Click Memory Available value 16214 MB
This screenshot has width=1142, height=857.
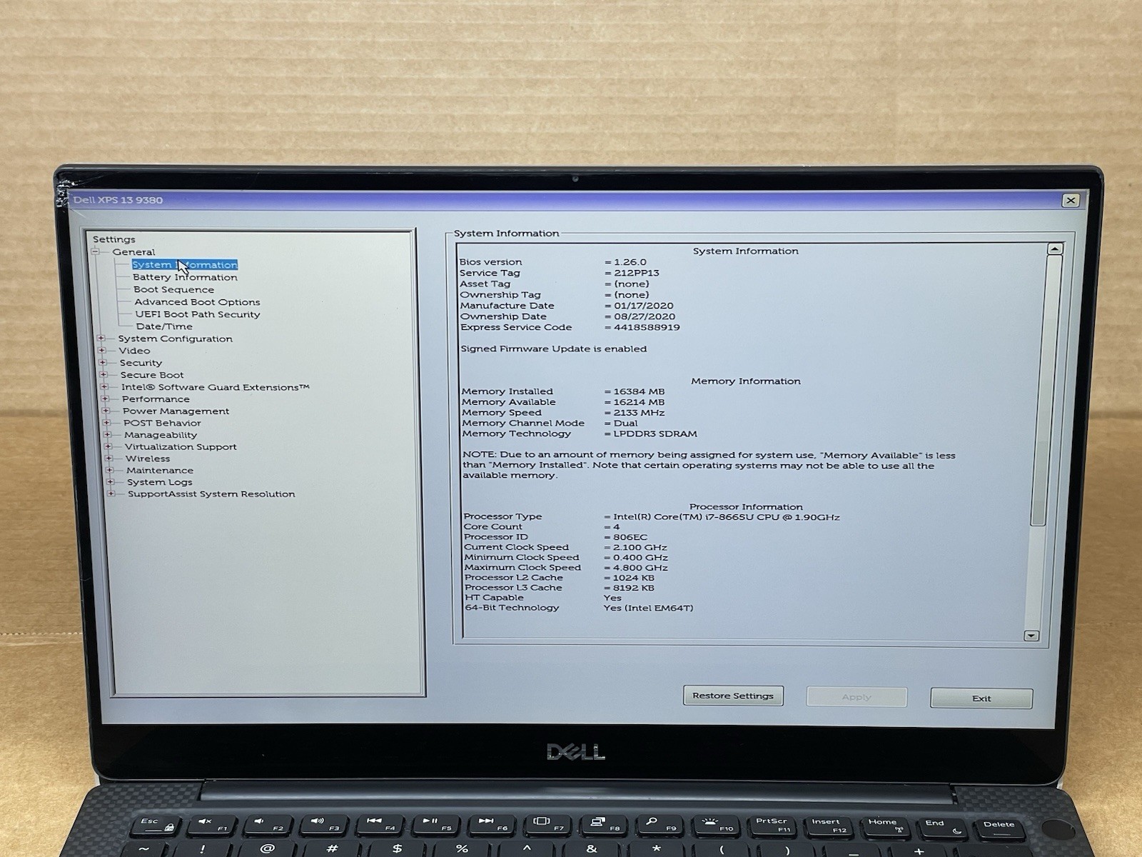pos(639,402)
